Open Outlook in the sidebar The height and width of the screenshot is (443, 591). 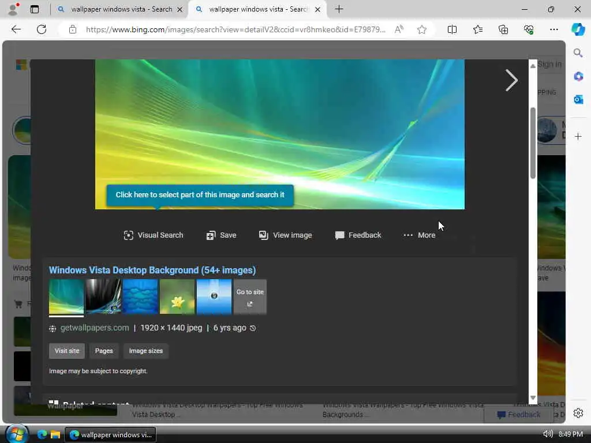tap(578, 99)
